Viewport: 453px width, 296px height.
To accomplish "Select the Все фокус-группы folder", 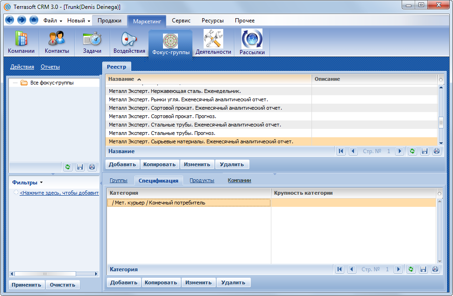I will point(52,83).
